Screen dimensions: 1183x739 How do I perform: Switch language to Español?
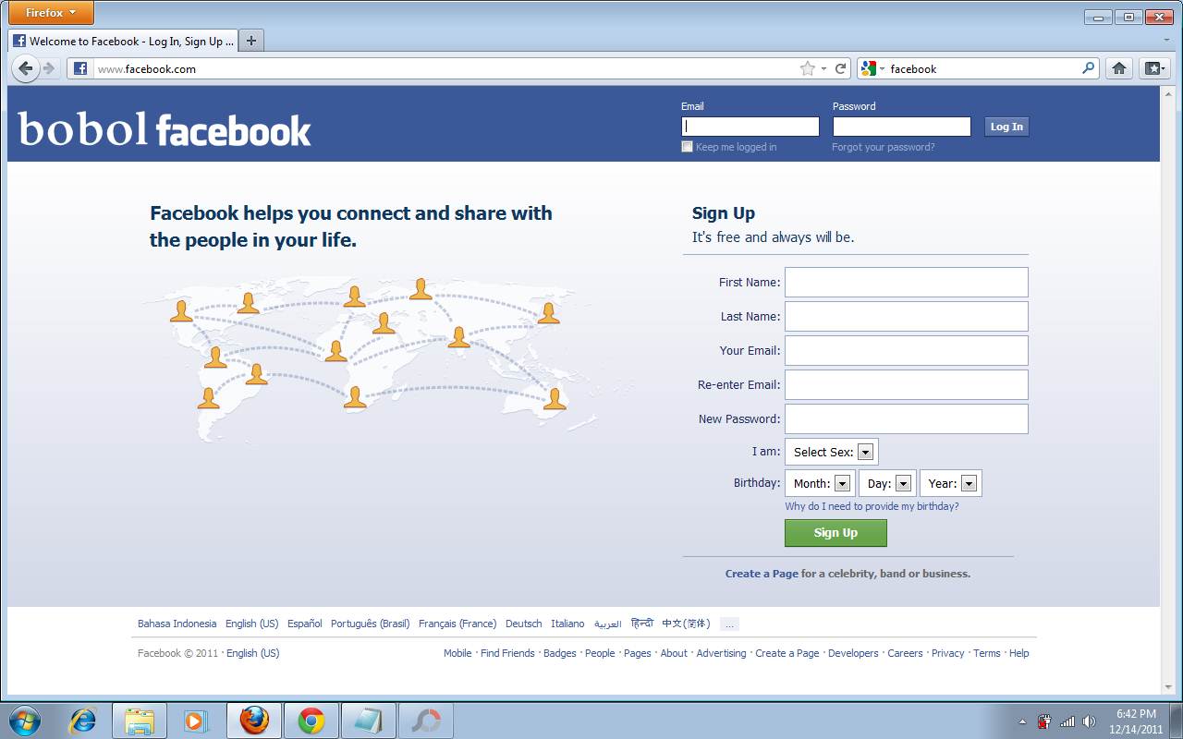click(x=304, y=624)
